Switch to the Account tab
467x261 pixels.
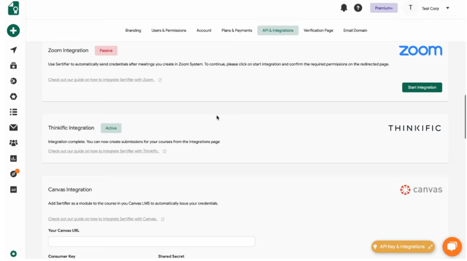tap(204, 31)
